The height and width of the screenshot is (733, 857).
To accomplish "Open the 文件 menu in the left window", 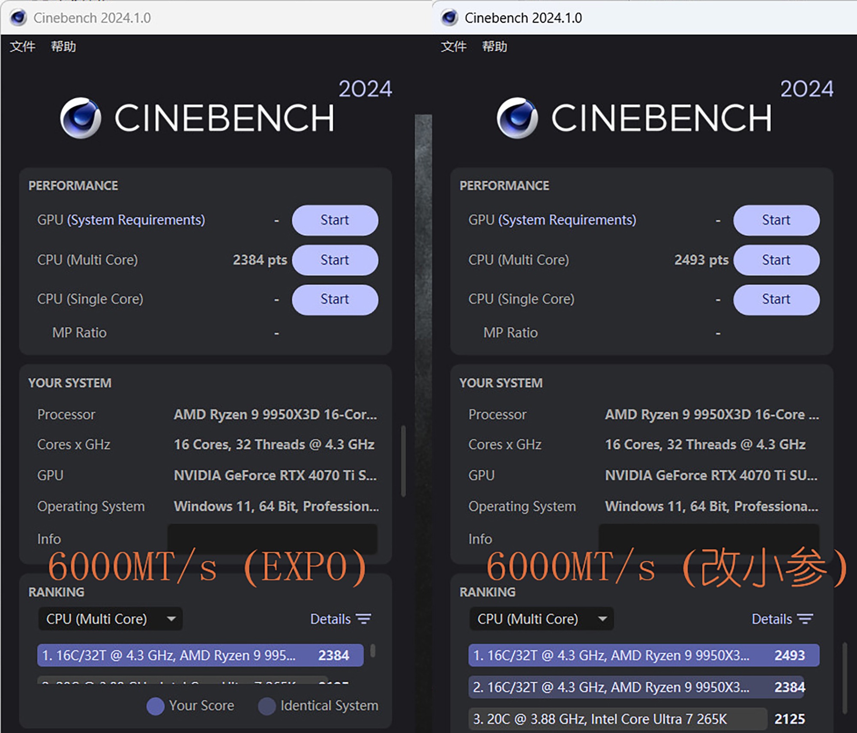I will tap(22, 46).
